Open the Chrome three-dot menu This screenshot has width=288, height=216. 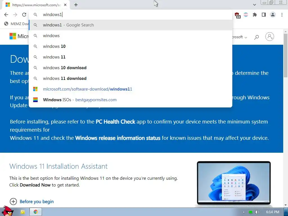282,15
